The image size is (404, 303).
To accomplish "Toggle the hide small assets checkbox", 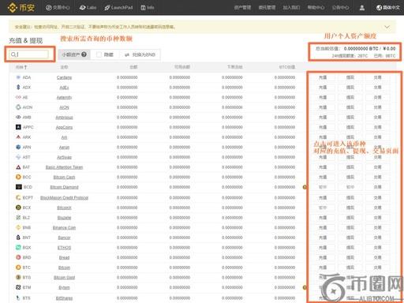I will pos(99,54).
